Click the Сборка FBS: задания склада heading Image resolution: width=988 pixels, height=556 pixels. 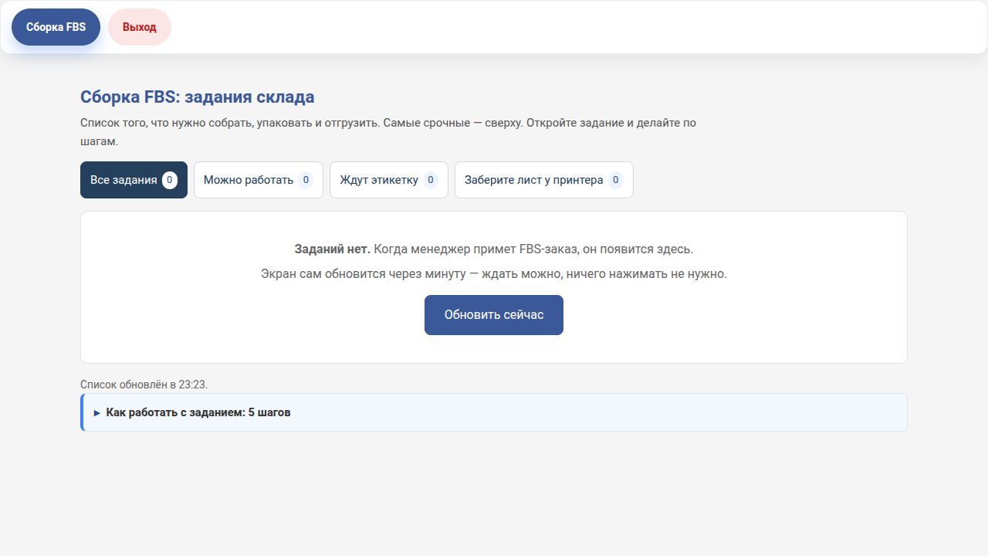click(x=198, y=97)
